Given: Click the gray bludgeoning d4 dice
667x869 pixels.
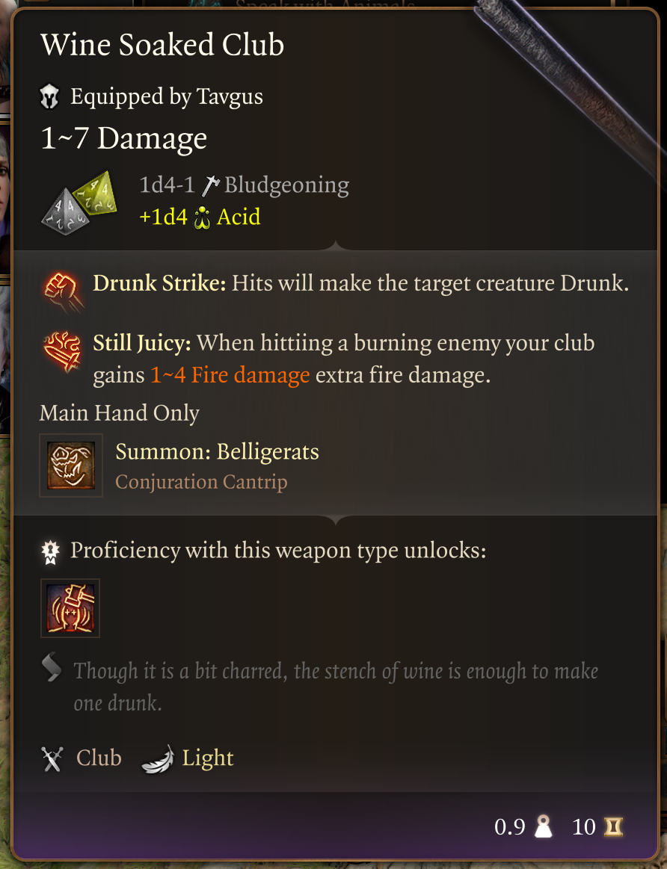Looking at the screenshot, I should coord(65,212).
